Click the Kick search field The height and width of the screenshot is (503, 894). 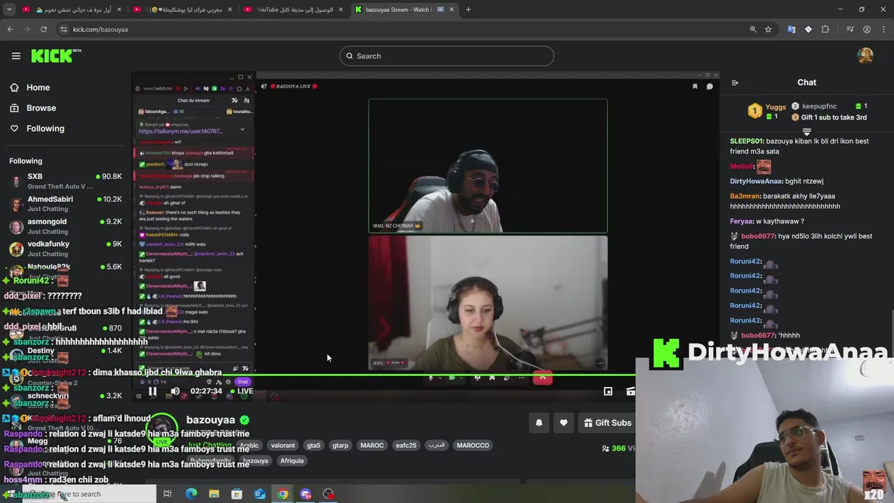tap(447, 56)
